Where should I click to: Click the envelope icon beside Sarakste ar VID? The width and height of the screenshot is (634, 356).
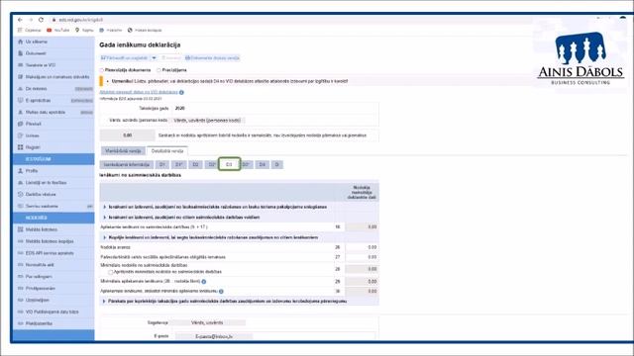(x=20, y=65)
